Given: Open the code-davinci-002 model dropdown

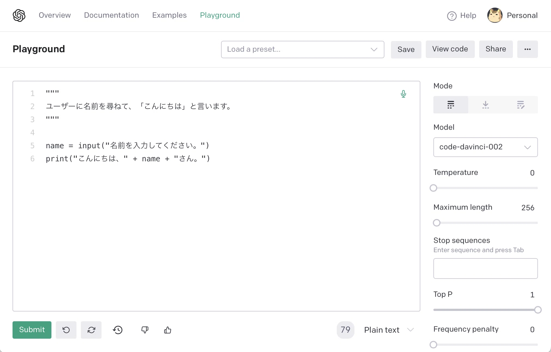Looking at the screenshot, I should coord(486,147).
